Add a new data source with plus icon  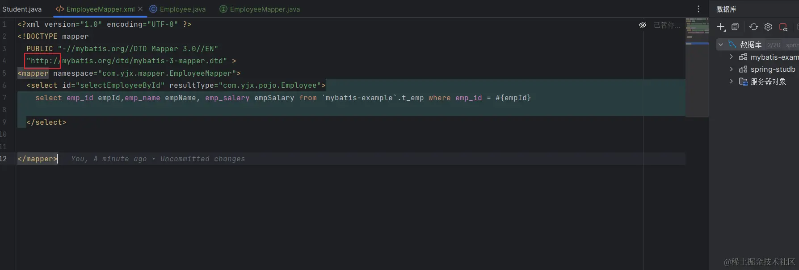[721, 27]
